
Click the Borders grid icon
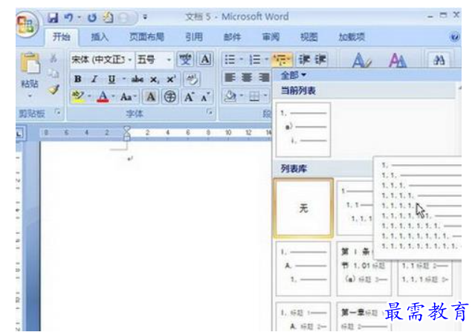[x=254, y=97]
